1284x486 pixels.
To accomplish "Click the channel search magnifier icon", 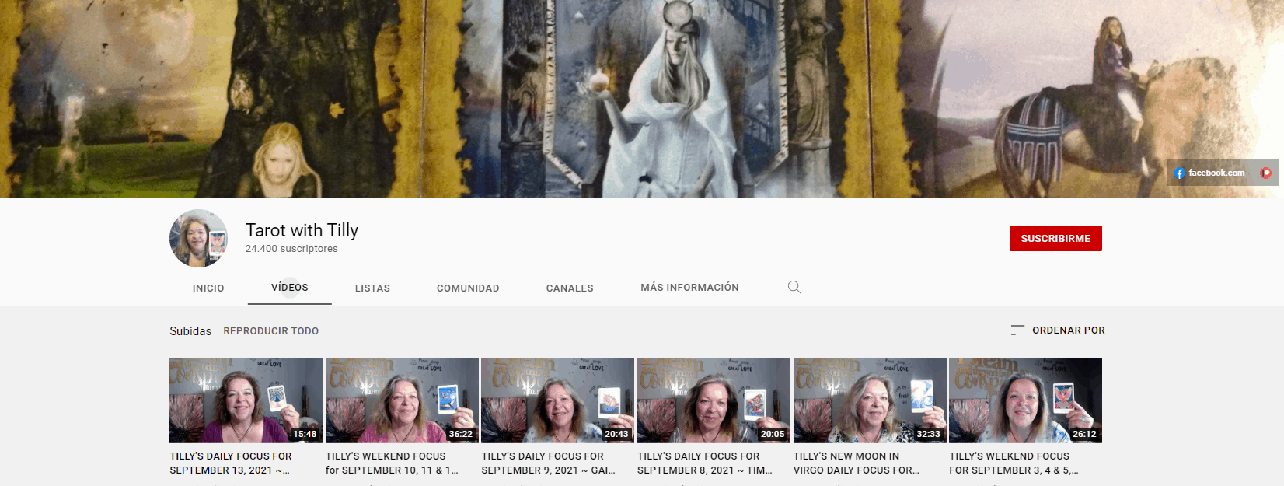I will pos(794,287).
